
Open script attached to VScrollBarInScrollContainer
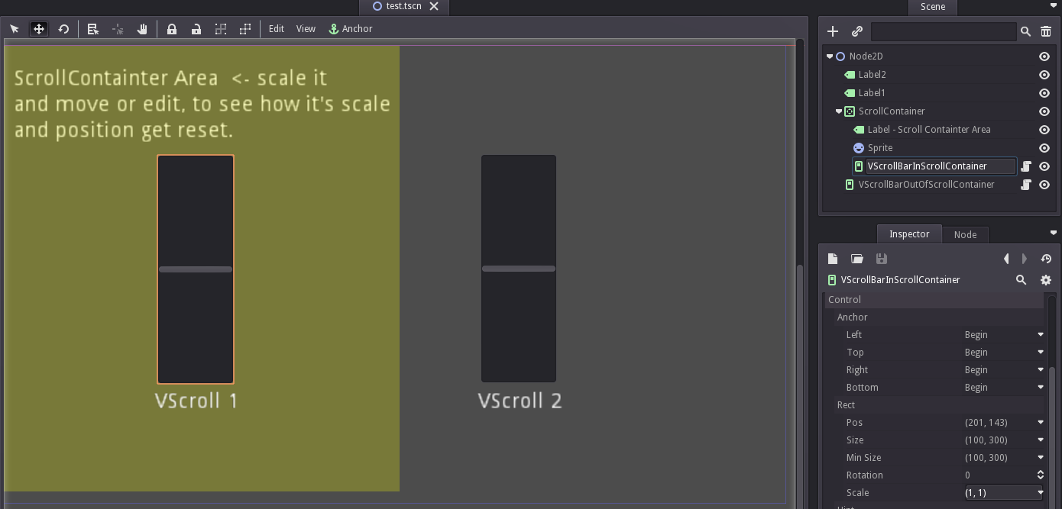click(1026, 166)
